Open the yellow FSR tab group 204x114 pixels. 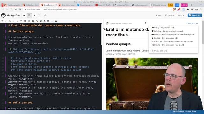click(171, 5)
